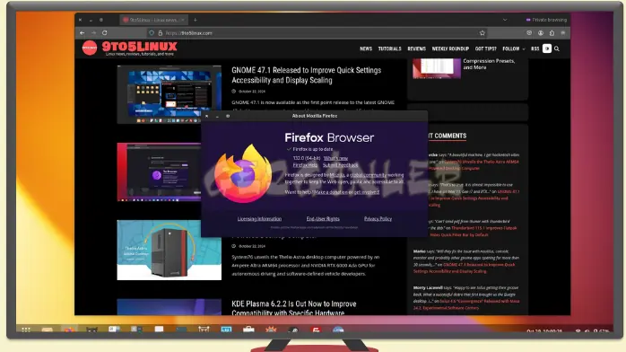Go back using the browser back arrow
Screen dimensions: 626x352
pyautogui.click(x=82, y=32)
